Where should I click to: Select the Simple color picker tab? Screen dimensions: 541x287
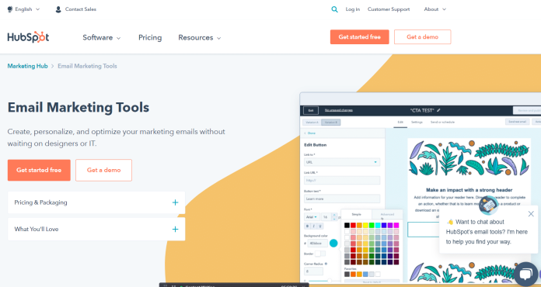pos(357,214)
